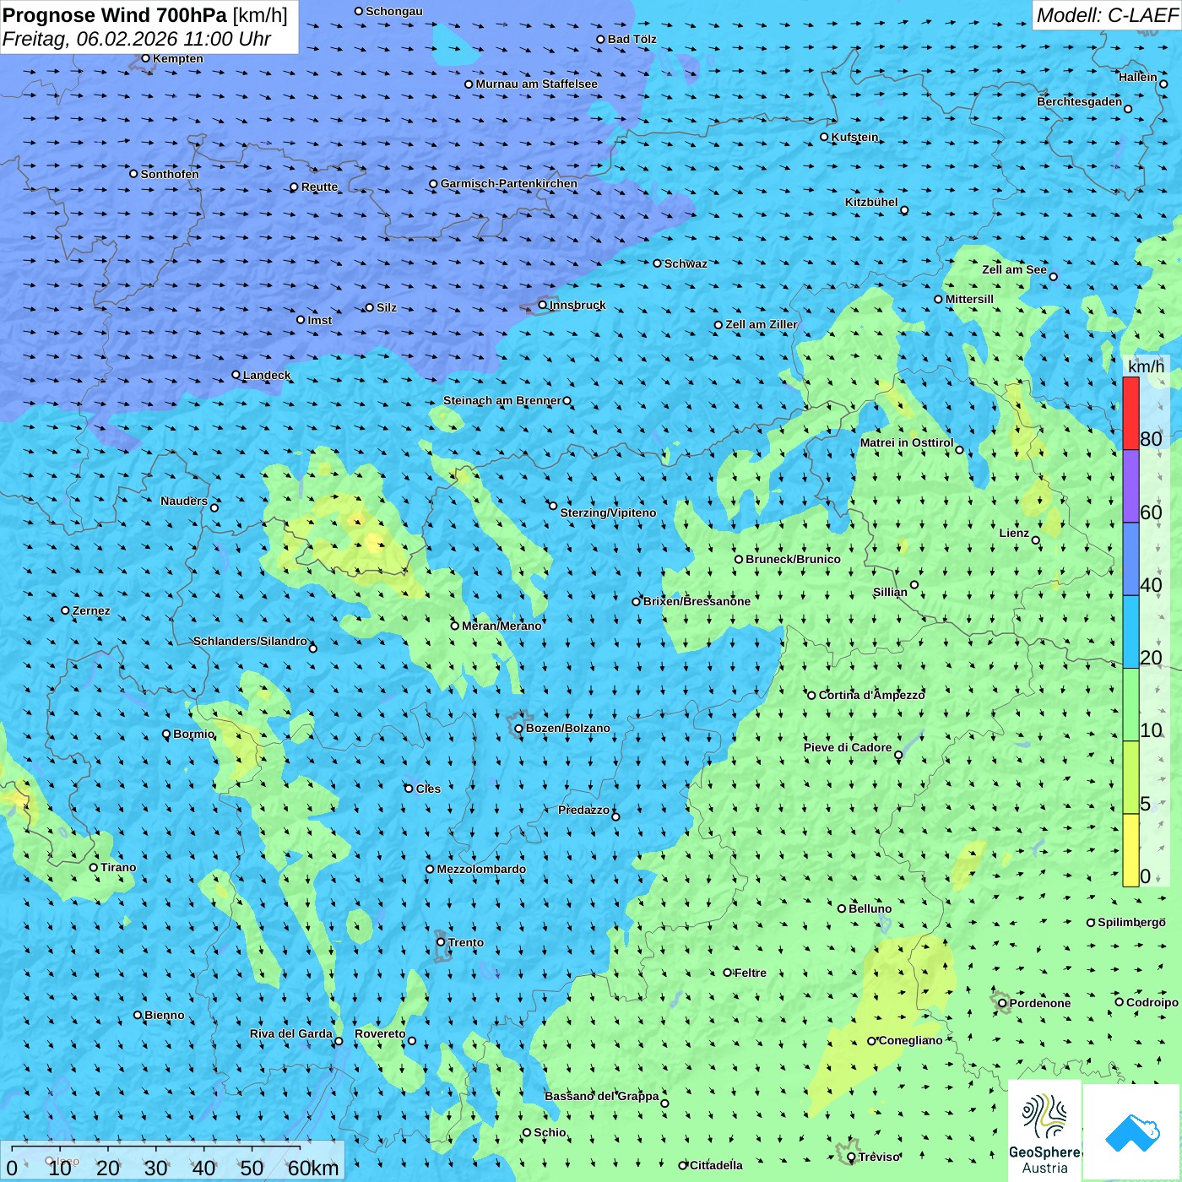Image resolution: width=1182 pixels, height=1182 pixels.
Task: Click the Berchtesgaden label
Action: pyautogui.click(x=1079, y=101)
